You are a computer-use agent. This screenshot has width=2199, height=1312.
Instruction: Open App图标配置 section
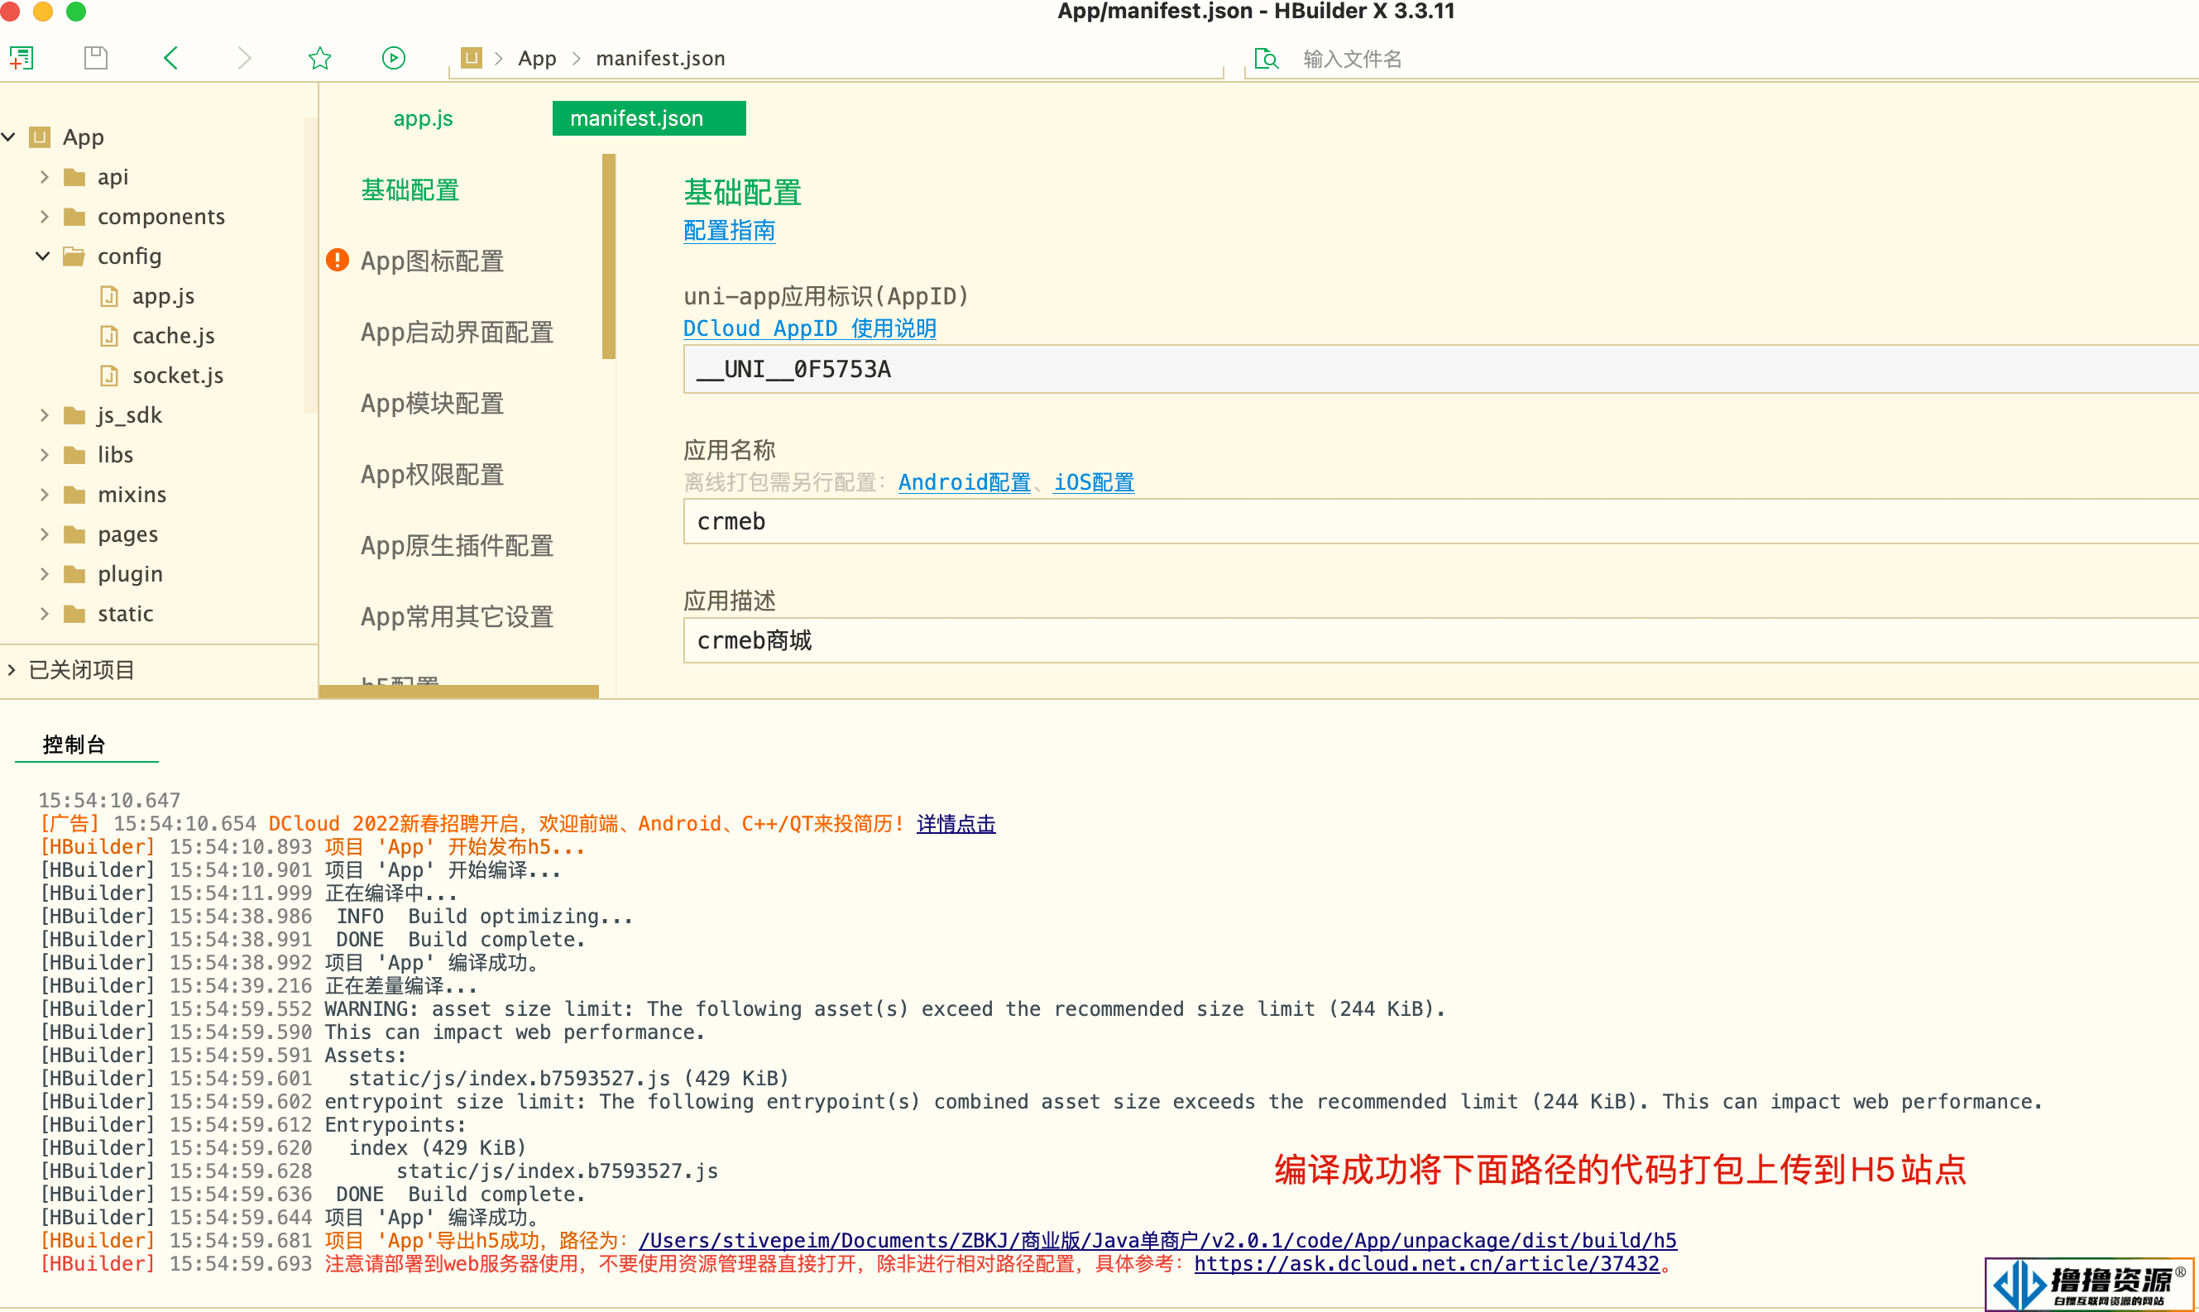[x=433, y=261]
